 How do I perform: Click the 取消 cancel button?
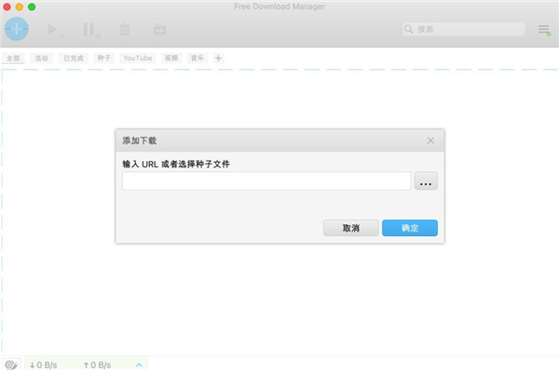pyautogui.click(x=351, y=228)
